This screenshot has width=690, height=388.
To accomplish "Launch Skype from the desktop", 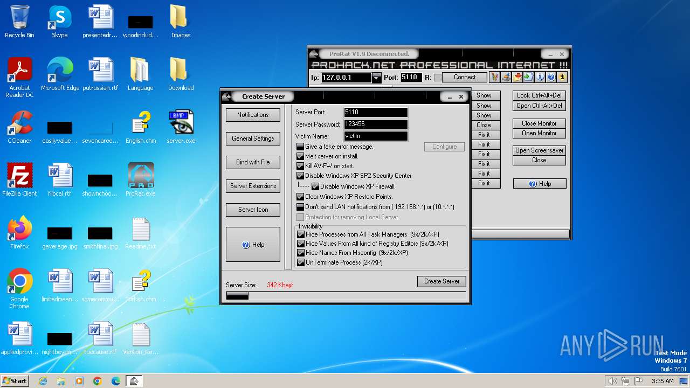I will click(60, 22).
